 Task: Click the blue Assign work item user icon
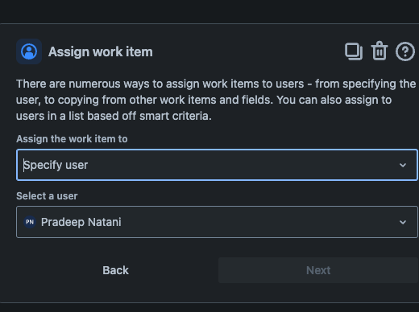click(29, 51)
